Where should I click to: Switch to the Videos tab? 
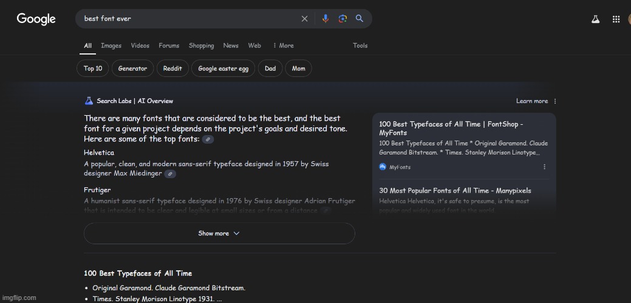click(x=140, y=45)
